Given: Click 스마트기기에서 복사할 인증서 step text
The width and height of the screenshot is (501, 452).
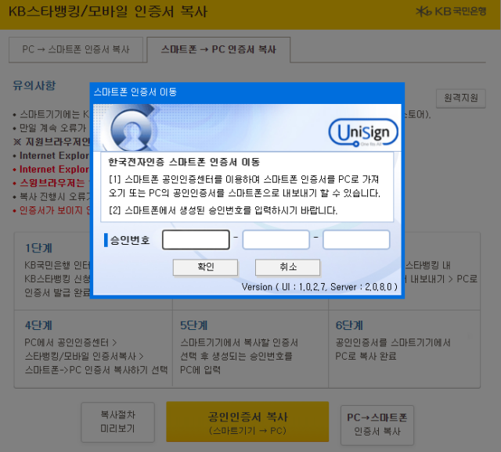Looking at the screenshot, I should point(239,343).
